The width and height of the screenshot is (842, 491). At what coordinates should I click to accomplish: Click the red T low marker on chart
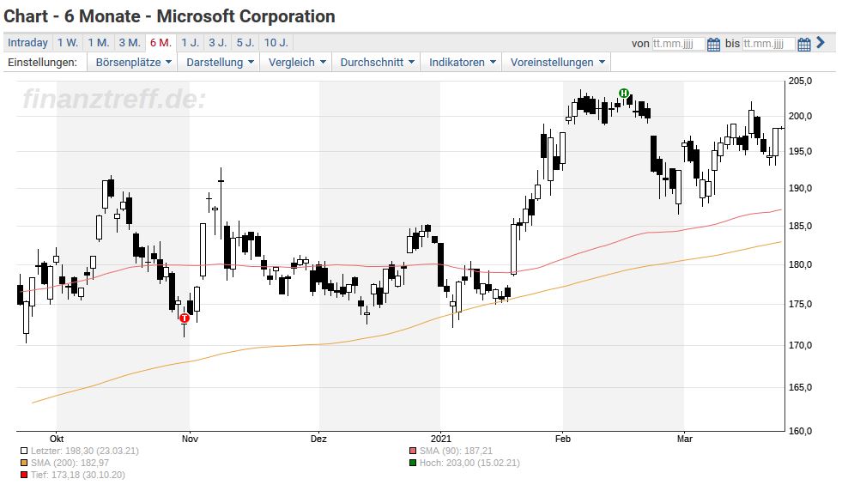[185, 318]
